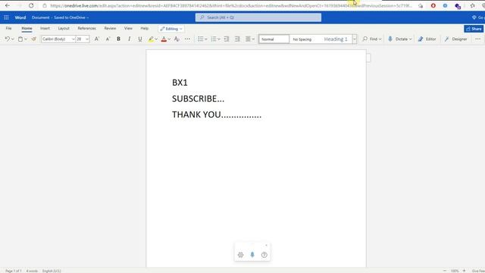Screen dimensions: 485x273
Task: Open the Help tab
Action: [145, 28]
